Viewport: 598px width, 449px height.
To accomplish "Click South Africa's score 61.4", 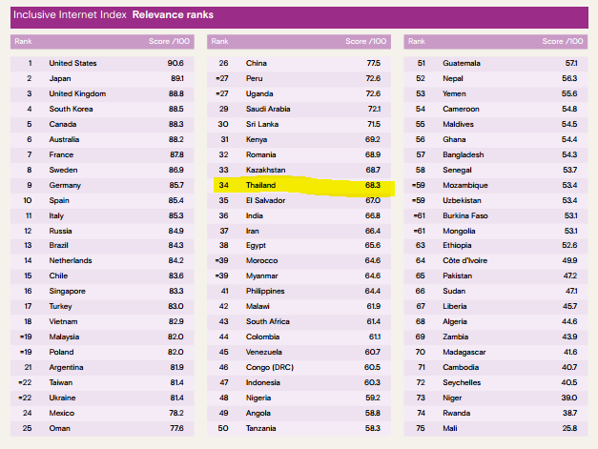I will [x=373, y=321].
